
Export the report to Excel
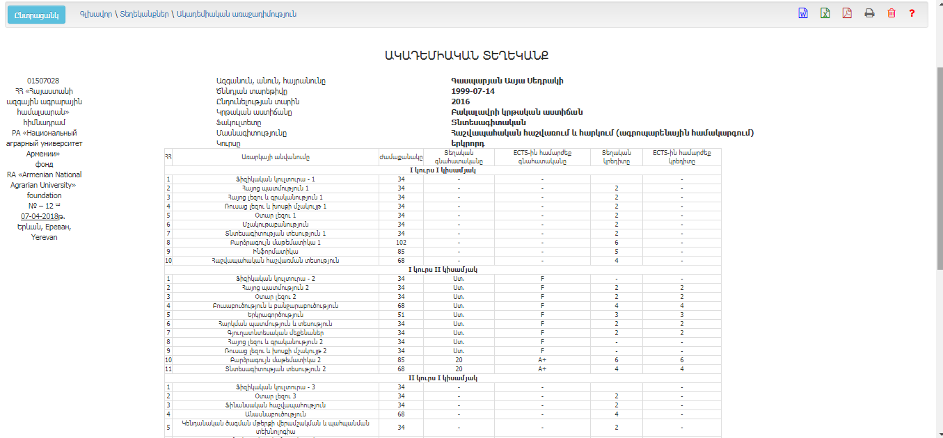tap(825, 13)
